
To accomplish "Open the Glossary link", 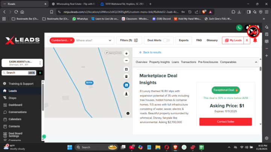I will coord(212,40).
